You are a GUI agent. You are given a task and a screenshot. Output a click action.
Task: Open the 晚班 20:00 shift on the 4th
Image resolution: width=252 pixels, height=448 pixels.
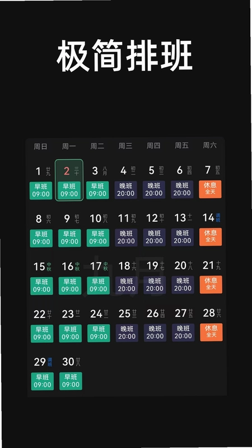125,190
